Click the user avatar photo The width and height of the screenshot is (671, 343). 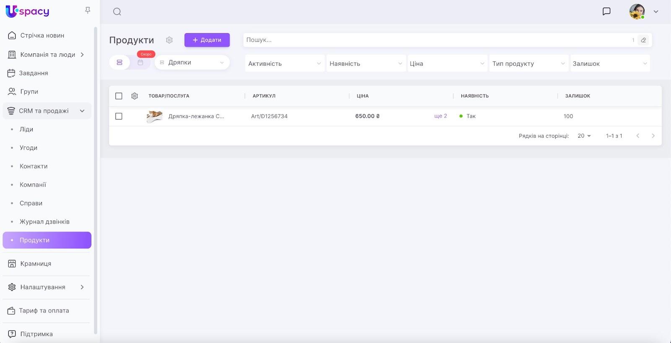(637, 12)
